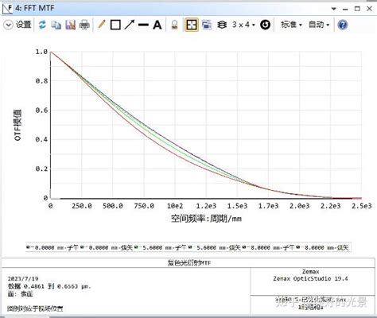The image size is (377, 318).
Task: Click the blue help question icon
Action: pyautogui.click(x=343, y=25)
